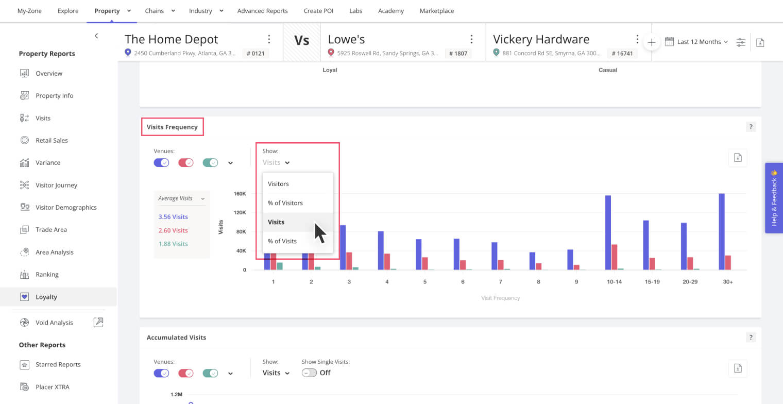783x404 pixels.
Task: Click the Ranking icon in sidebar
Action: click(x=24, y=274)
